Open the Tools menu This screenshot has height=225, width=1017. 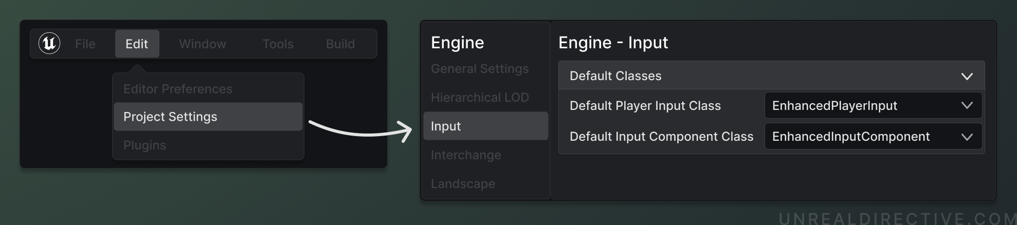pos(278,44)
